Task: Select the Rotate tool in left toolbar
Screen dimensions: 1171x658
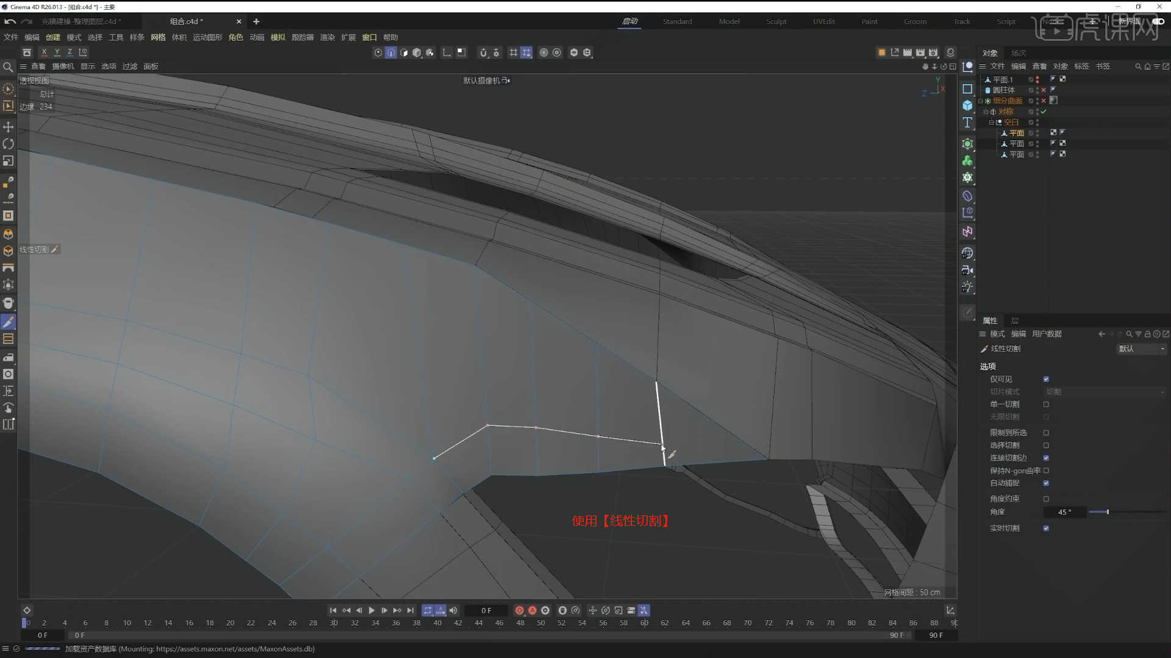Action: click(9, 144)
